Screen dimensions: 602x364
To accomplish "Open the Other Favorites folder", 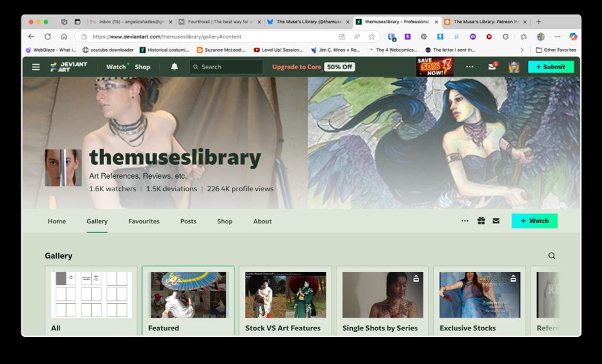I will (x=556, y=50).
